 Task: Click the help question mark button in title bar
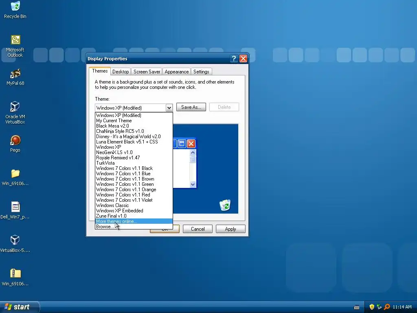click(234, 59)
